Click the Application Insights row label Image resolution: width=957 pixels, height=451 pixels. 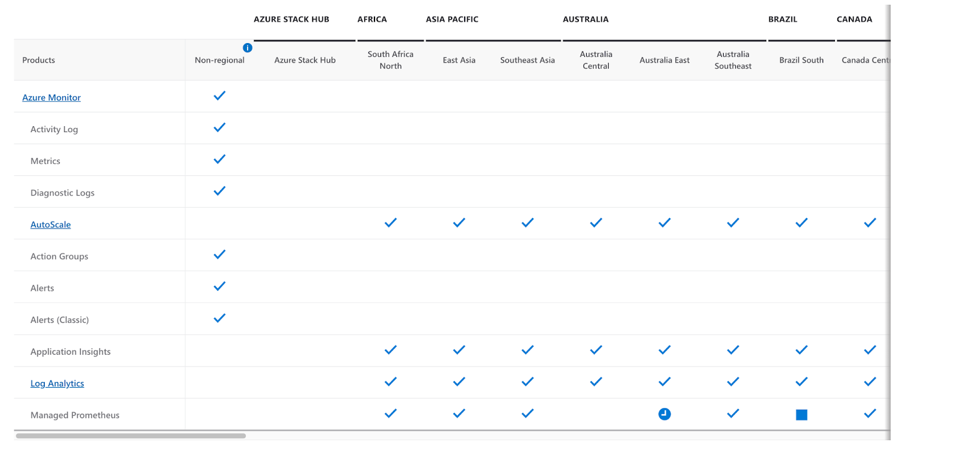click(x=71, y=352)
